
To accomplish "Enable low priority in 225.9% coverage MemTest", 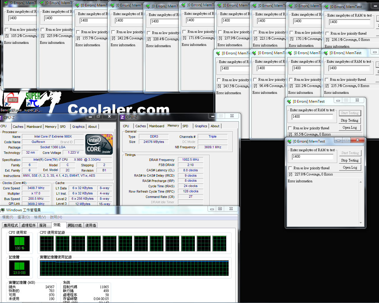I will (42, 30).
